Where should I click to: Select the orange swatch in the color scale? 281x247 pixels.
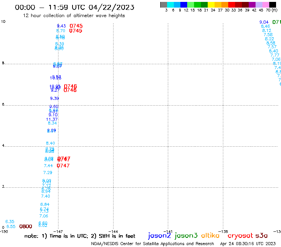[224, 5]
